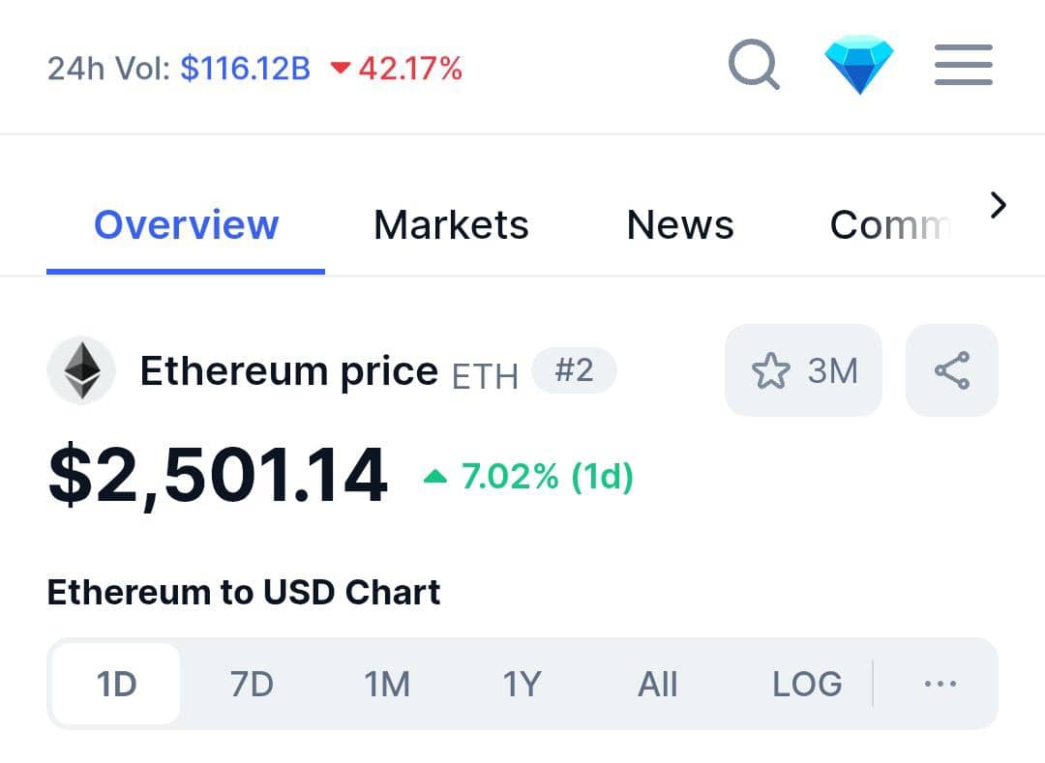Select the All time range
Viewport: 1045px width, 763px height.
tap(657, 684)
